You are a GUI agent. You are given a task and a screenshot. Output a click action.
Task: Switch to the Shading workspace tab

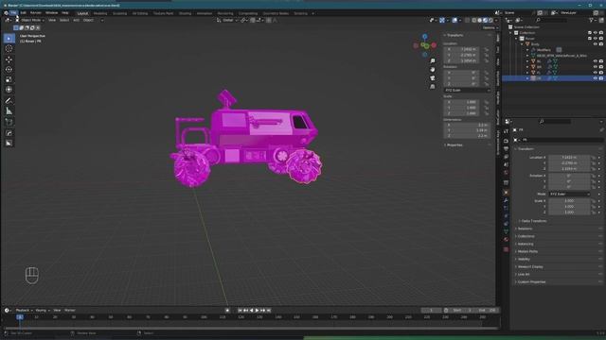click(x=185, y=13)
